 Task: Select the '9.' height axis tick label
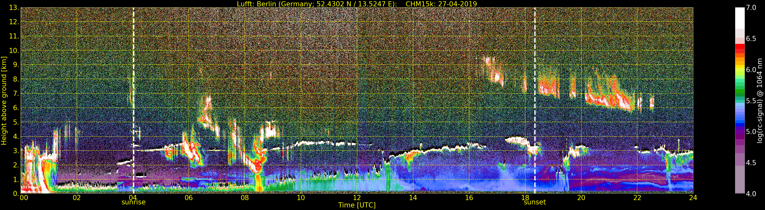click(x=16, y=65)
